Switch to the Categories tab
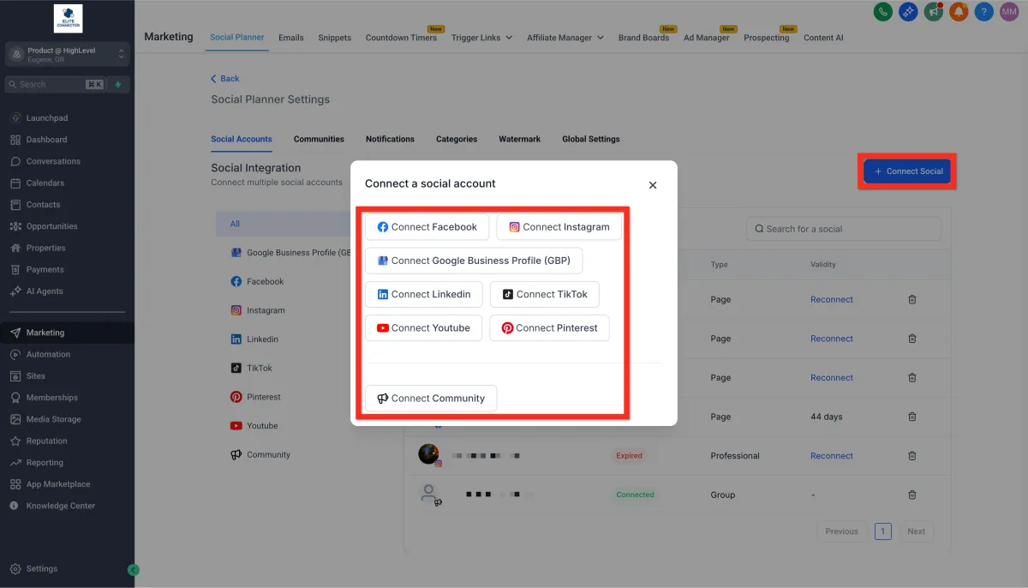This screenshot has height=588, width=1028. (457, 139)
